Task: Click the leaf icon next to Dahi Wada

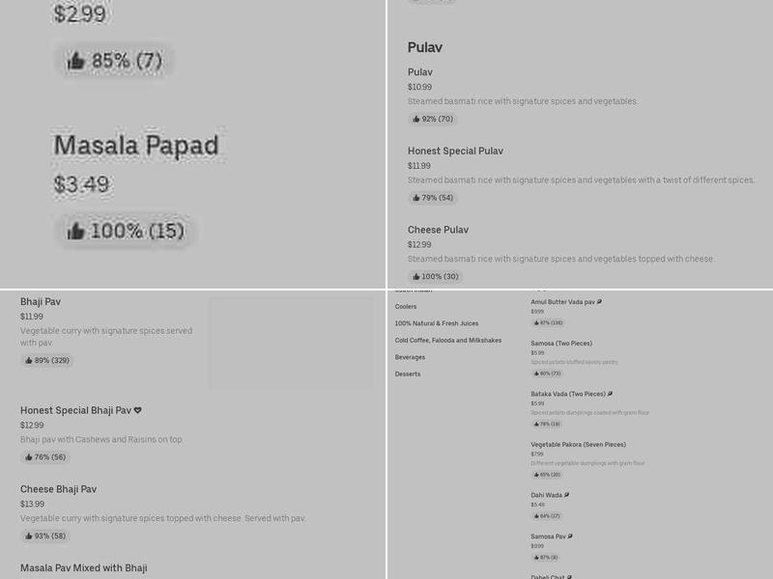Action: click(566, 495)
